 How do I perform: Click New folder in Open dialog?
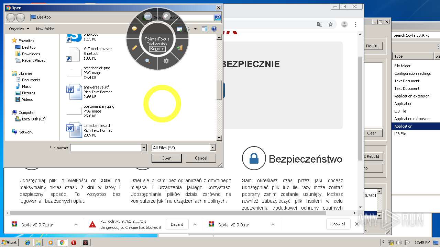tap(45, 29)
